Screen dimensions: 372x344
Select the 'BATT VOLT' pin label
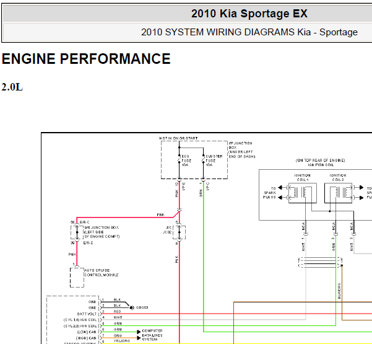[x=87, y=314]
